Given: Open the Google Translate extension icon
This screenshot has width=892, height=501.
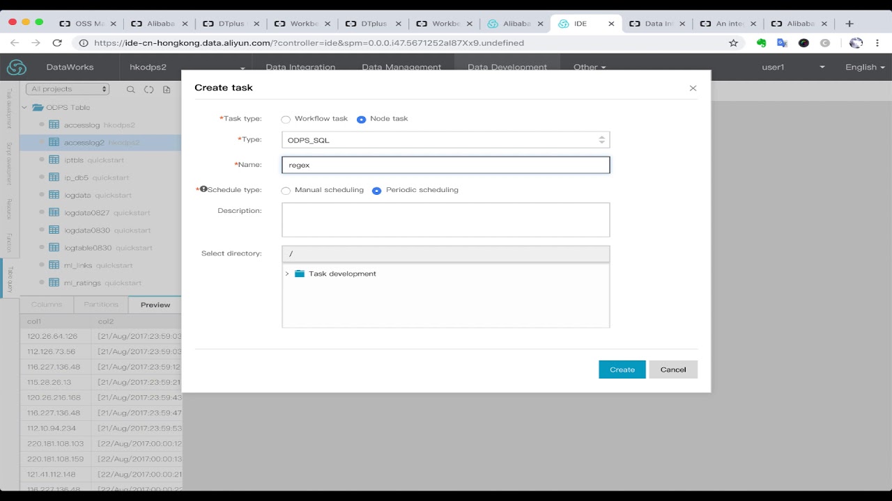Looking at the screenshot, I should pyautogui.click(x=782, y=43).
